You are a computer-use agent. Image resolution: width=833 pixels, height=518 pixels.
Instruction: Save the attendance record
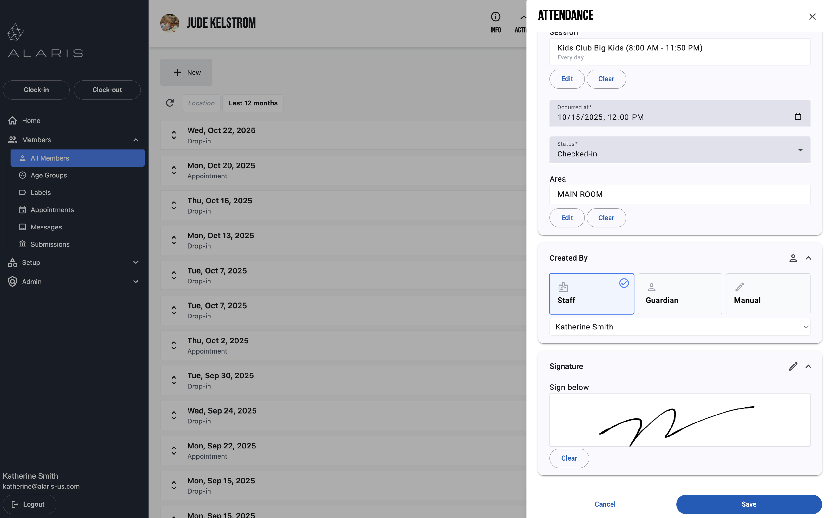click(749, 504)
